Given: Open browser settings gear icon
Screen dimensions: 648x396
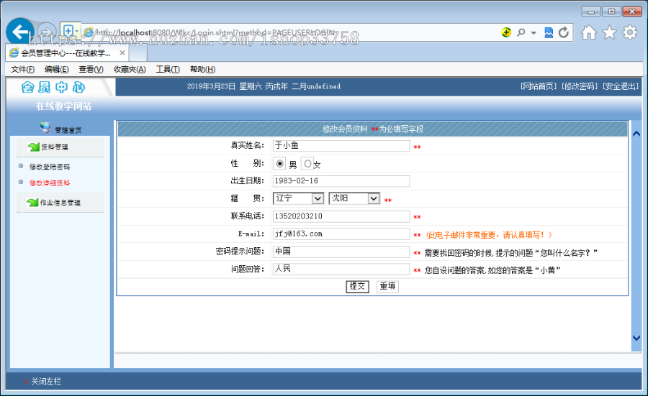Looking at the screenshot, I should tap(630, 32).
